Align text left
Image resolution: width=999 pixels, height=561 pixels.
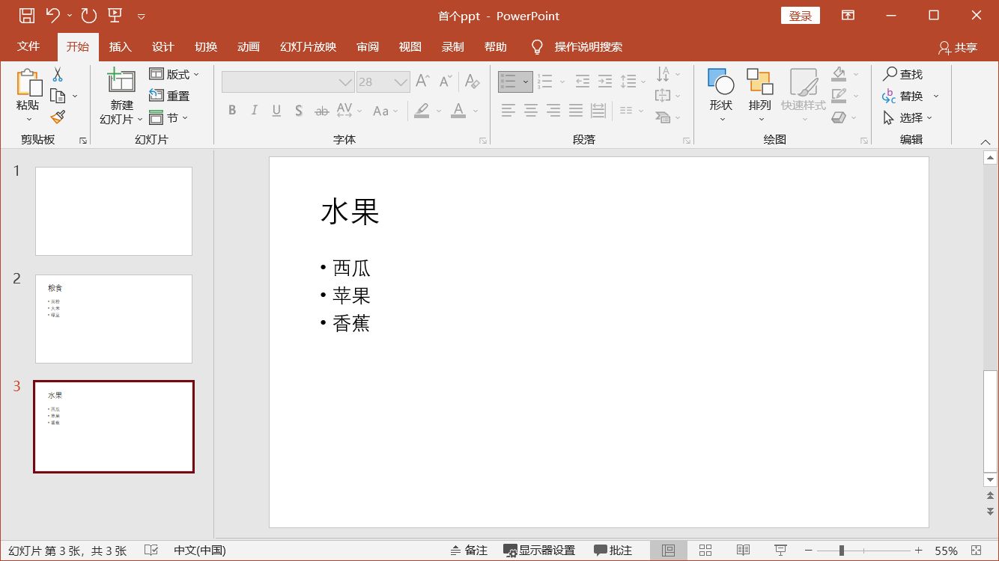508,111
